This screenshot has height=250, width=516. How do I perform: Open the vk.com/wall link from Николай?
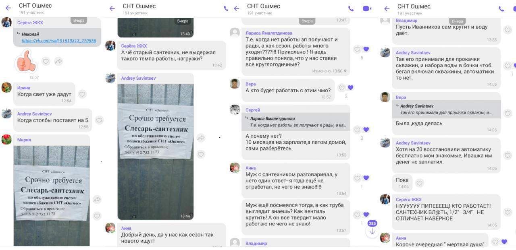59,41
